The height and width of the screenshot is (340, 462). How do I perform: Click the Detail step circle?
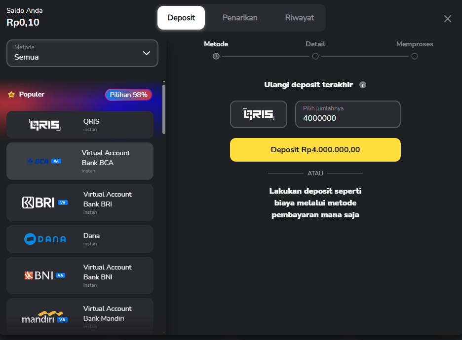click(x=315, y=56)
